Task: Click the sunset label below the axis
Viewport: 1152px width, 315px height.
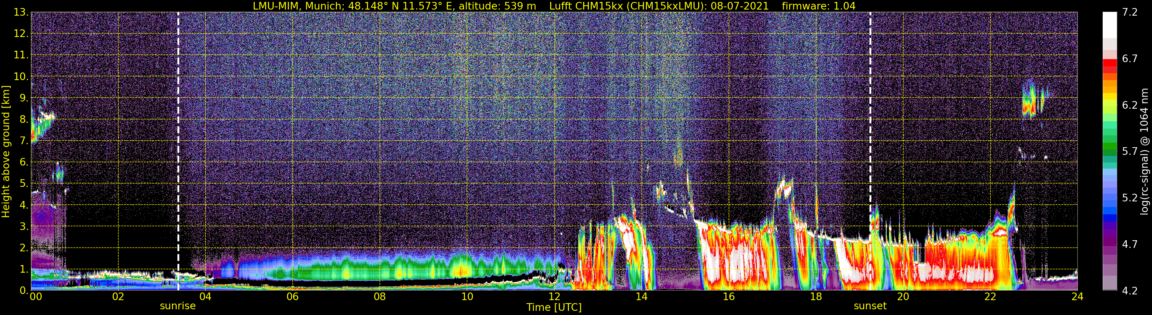Action: pyautogui.click(x=870, y=306)
